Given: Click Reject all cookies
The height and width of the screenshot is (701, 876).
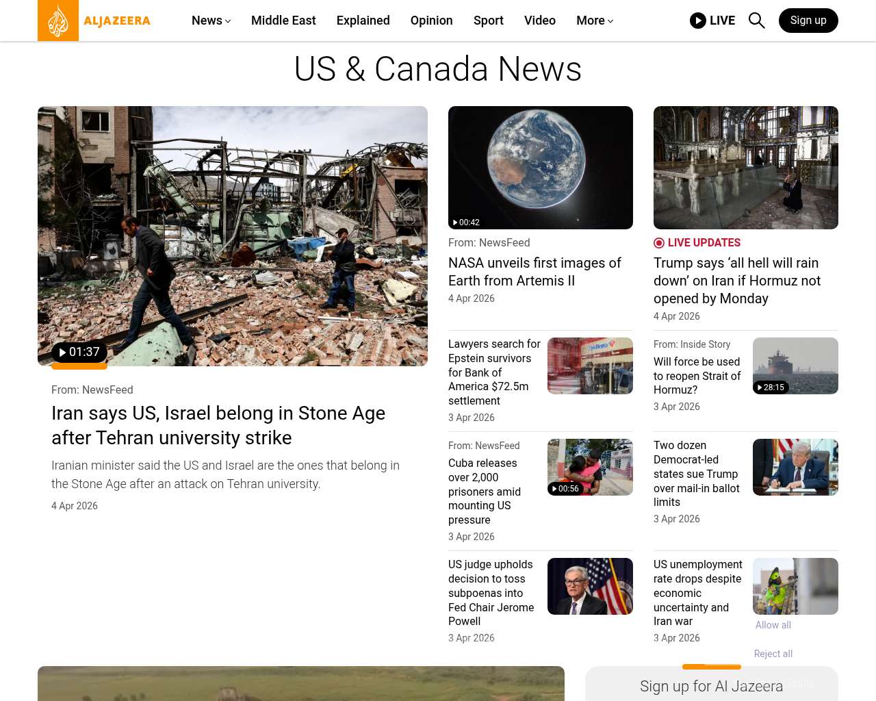Looking at the screenshot, I should (773, 654).
